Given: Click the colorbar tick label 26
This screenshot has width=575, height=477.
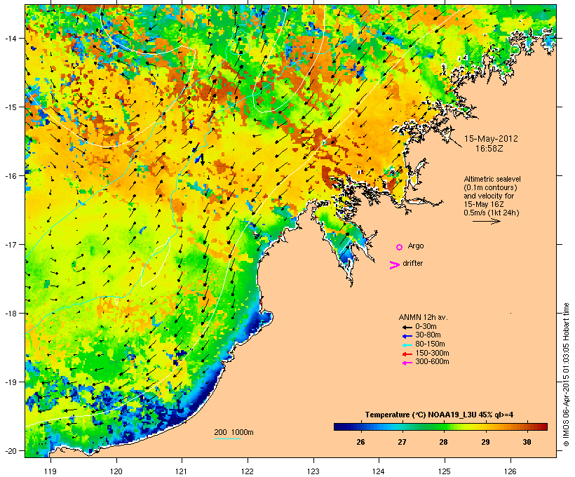Looking at the screenshot, I should (x=360, y=442).
